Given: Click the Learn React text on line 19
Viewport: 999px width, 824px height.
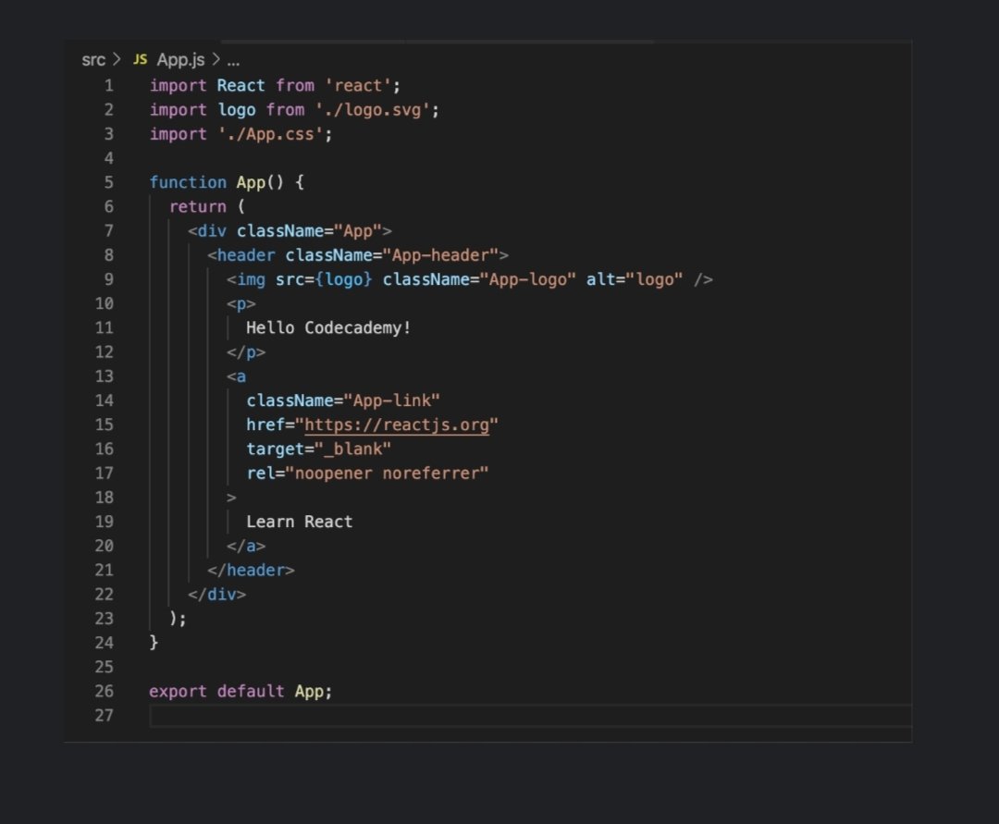Looking at the screenshot, I should click(299, 521).
